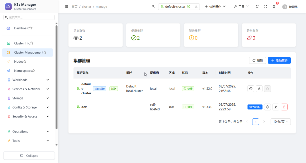Click 设为活跃 to activate the dev cluster
This screenshot has width=306, height=163.
(x=255, y=107)
